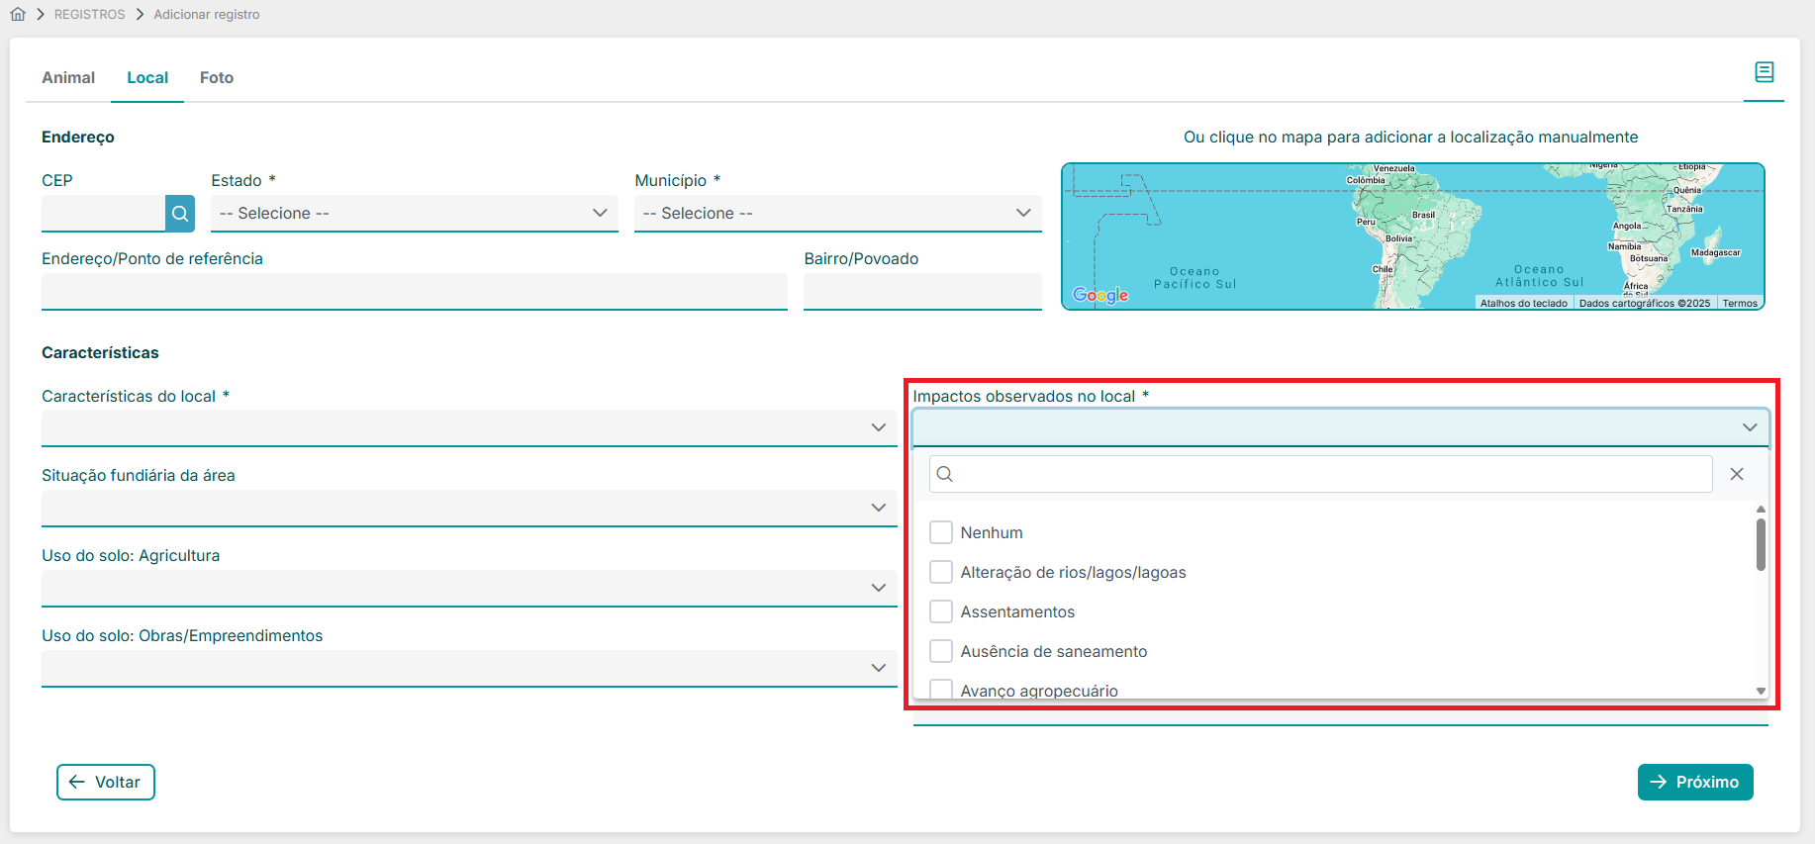
Task: Click the Endereço/Ponto de referência field
Action: point(414,292)
